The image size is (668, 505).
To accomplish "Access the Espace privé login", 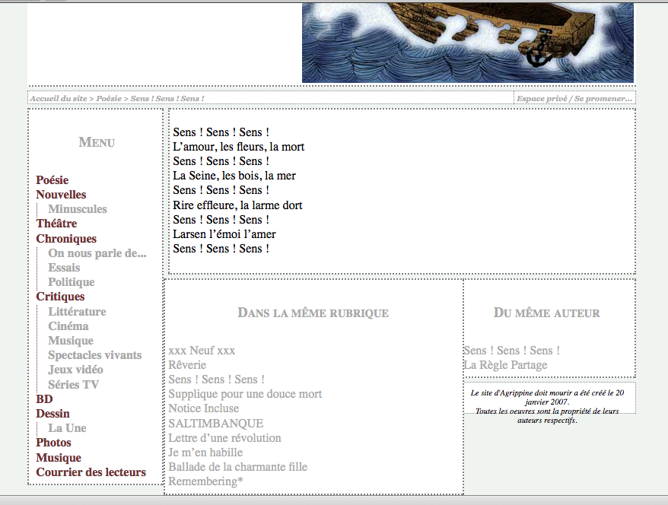I will point(537,98).
